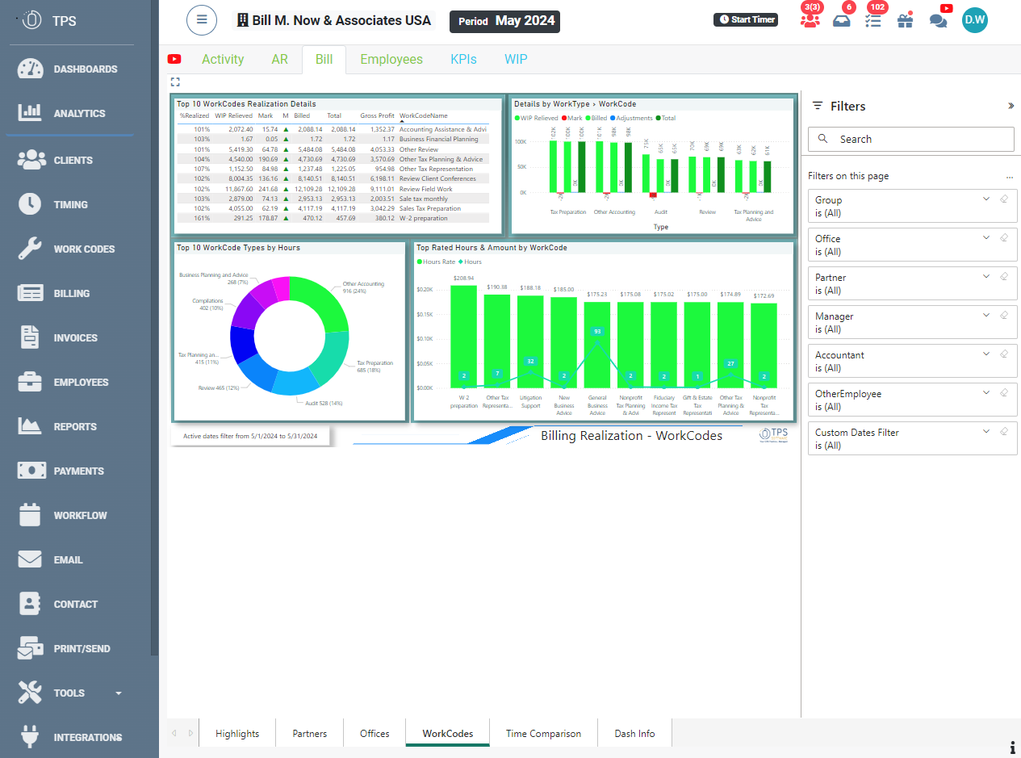
Task: Expand the Partner filter card
Action: (985, 276)
